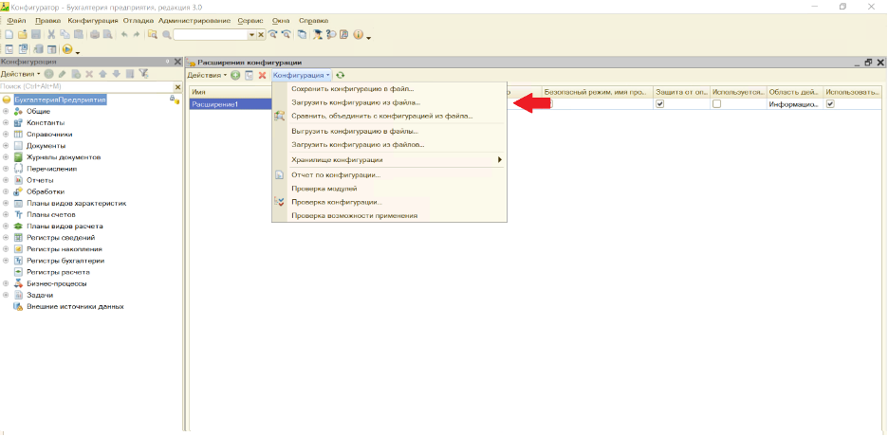Close the left Конфигурация panel

[177, 62]
